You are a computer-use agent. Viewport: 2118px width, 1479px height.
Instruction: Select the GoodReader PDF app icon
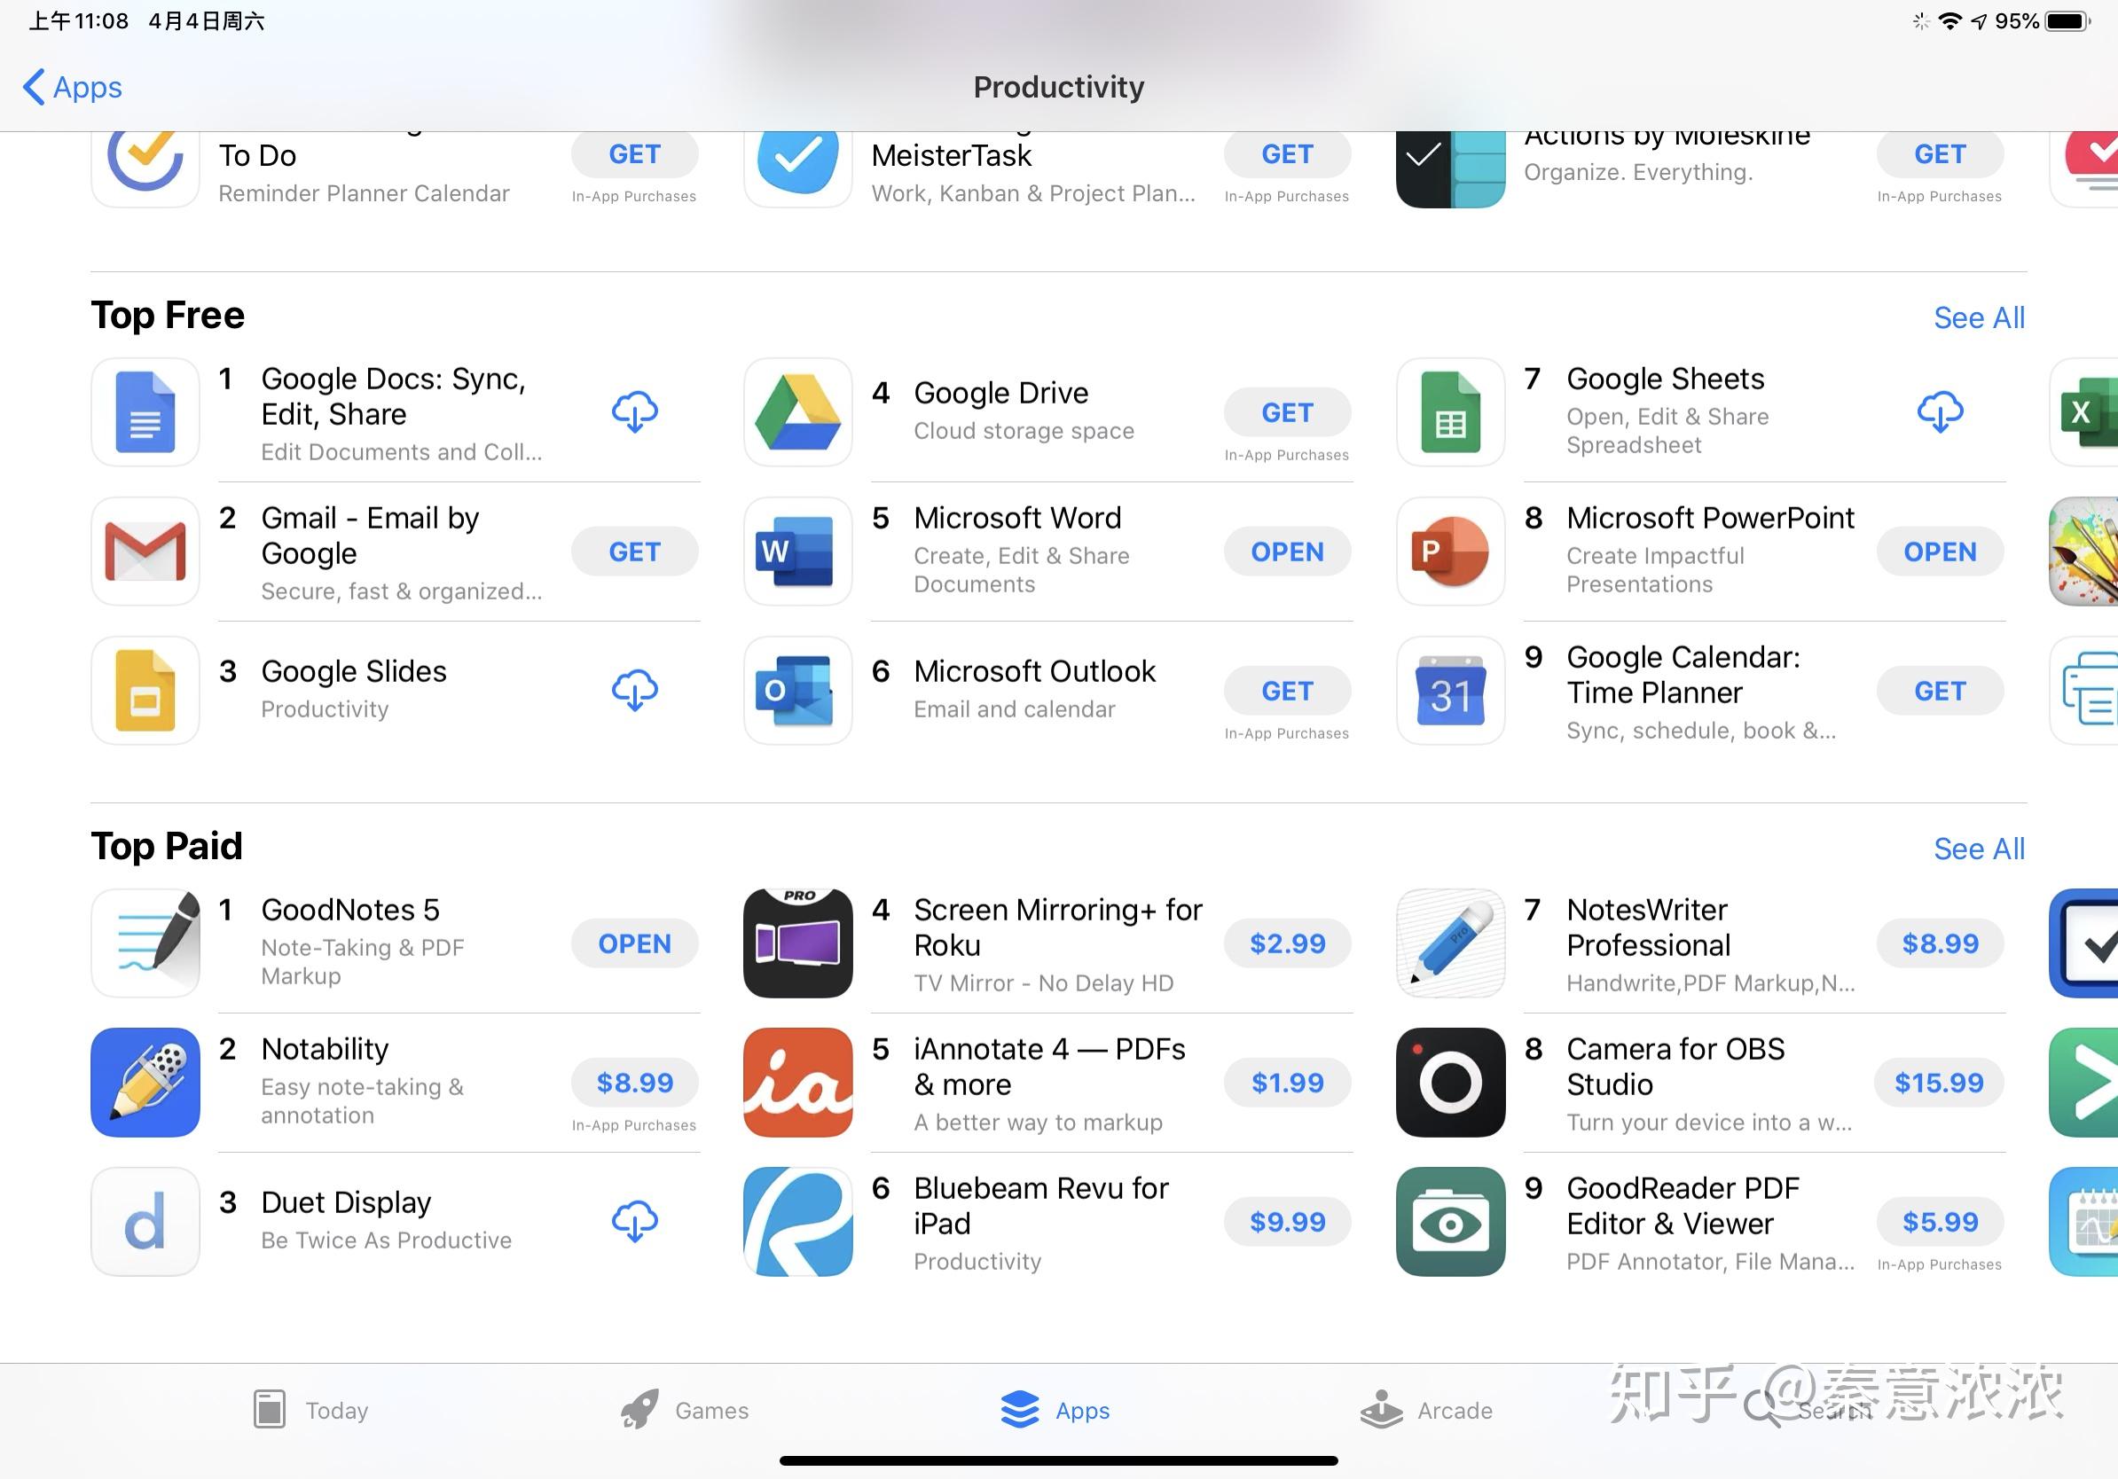[1450, 1222]
